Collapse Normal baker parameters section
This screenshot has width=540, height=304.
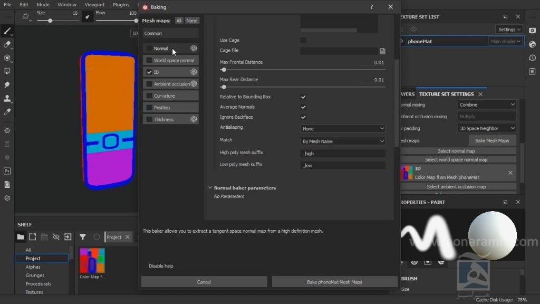pyautogui.click(x=210, y=187)
